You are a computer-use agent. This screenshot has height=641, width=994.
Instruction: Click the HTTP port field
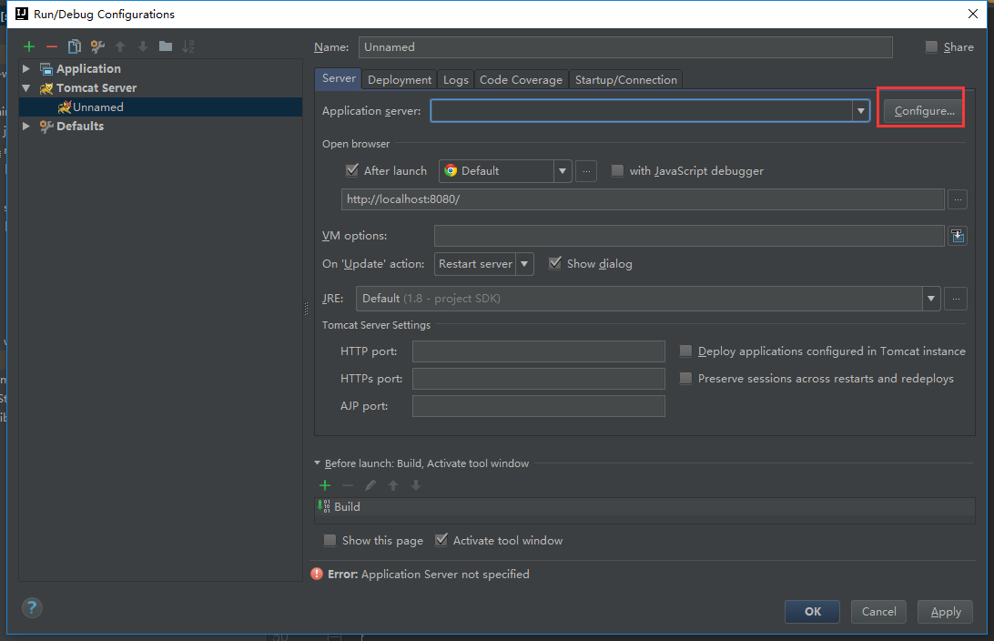pyautogui.click(x=538, y=351)
